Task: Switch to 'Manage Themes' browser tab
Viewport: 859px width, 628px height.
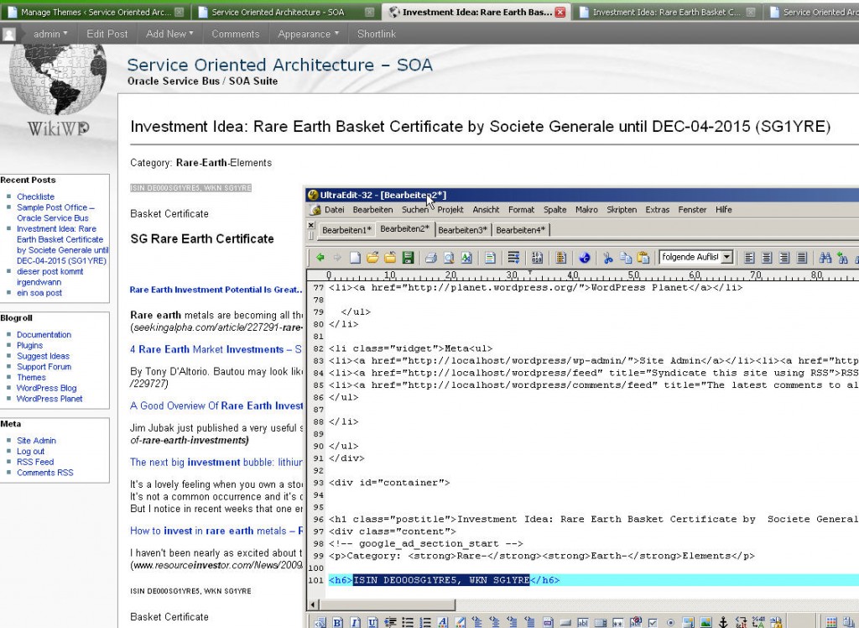Action: pos(95,12)
